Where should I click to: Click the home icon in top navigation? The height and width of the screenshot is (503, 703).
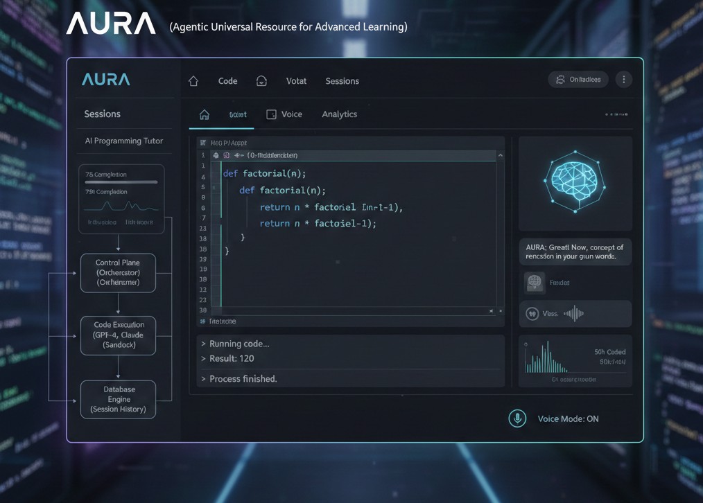pos(193,81)
